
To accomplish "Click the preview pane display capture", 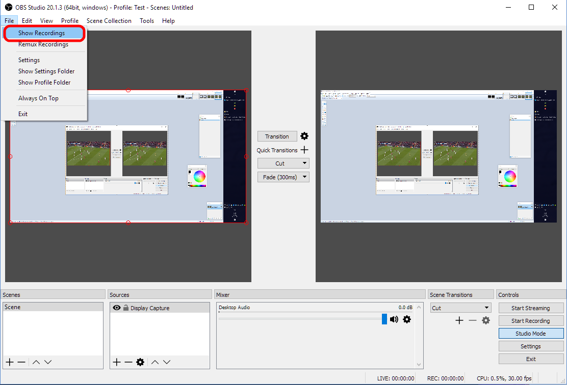I will click(x=128, y=156).
